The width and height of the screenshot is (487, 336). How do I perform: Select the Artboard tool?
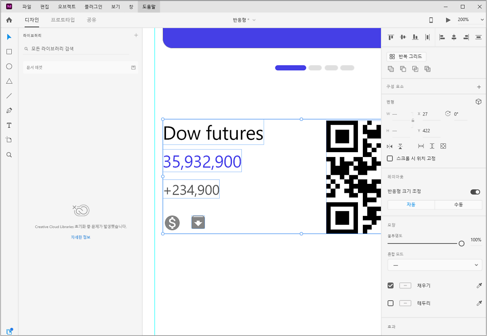point(9,140)
